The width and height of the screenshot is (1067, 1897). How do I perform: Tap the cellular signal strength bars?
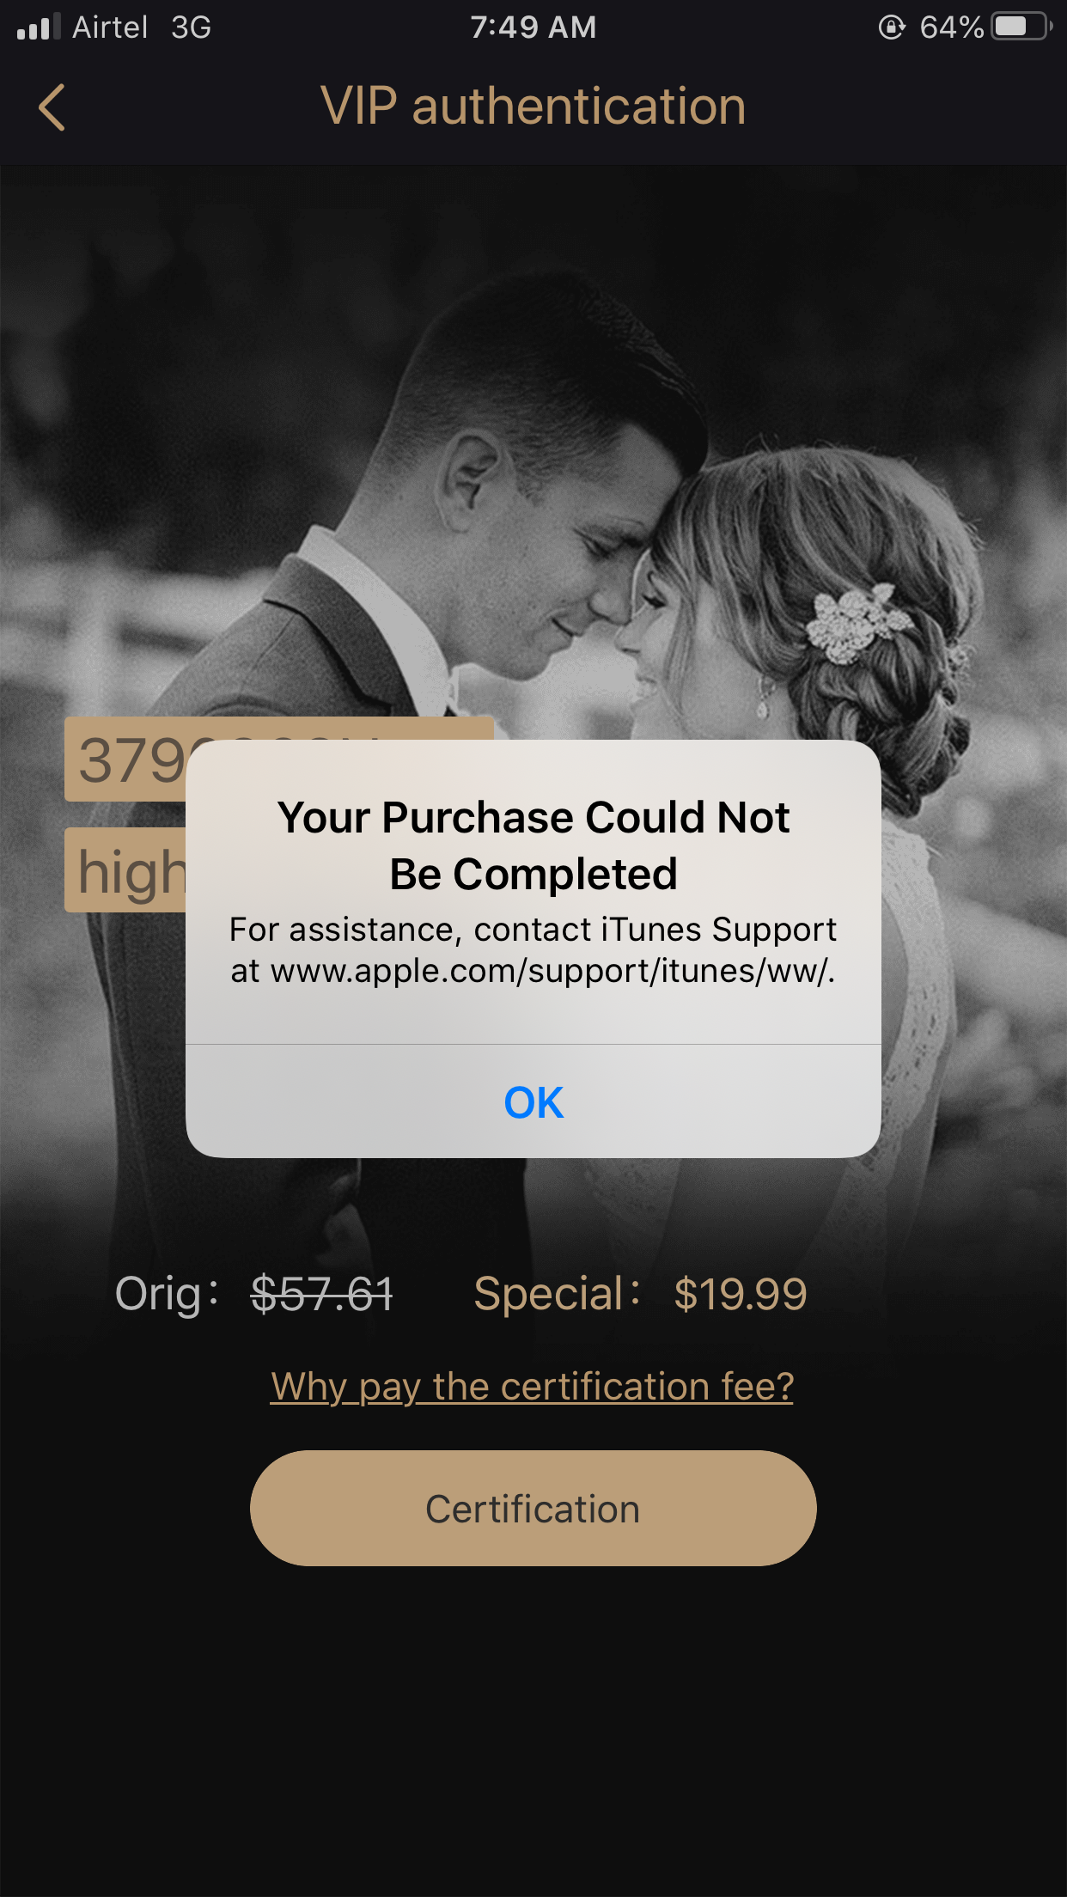38,27
